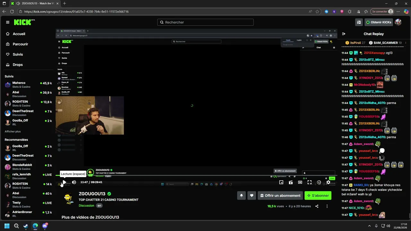411x231 pixels.
Task: Close the ZGOUGOU13 browser tab
Action: pyautogui.click(x=57, y=4)
